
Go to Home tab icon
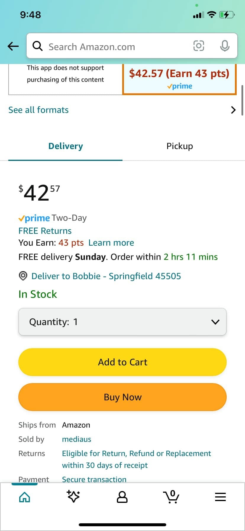pos(25,497)
